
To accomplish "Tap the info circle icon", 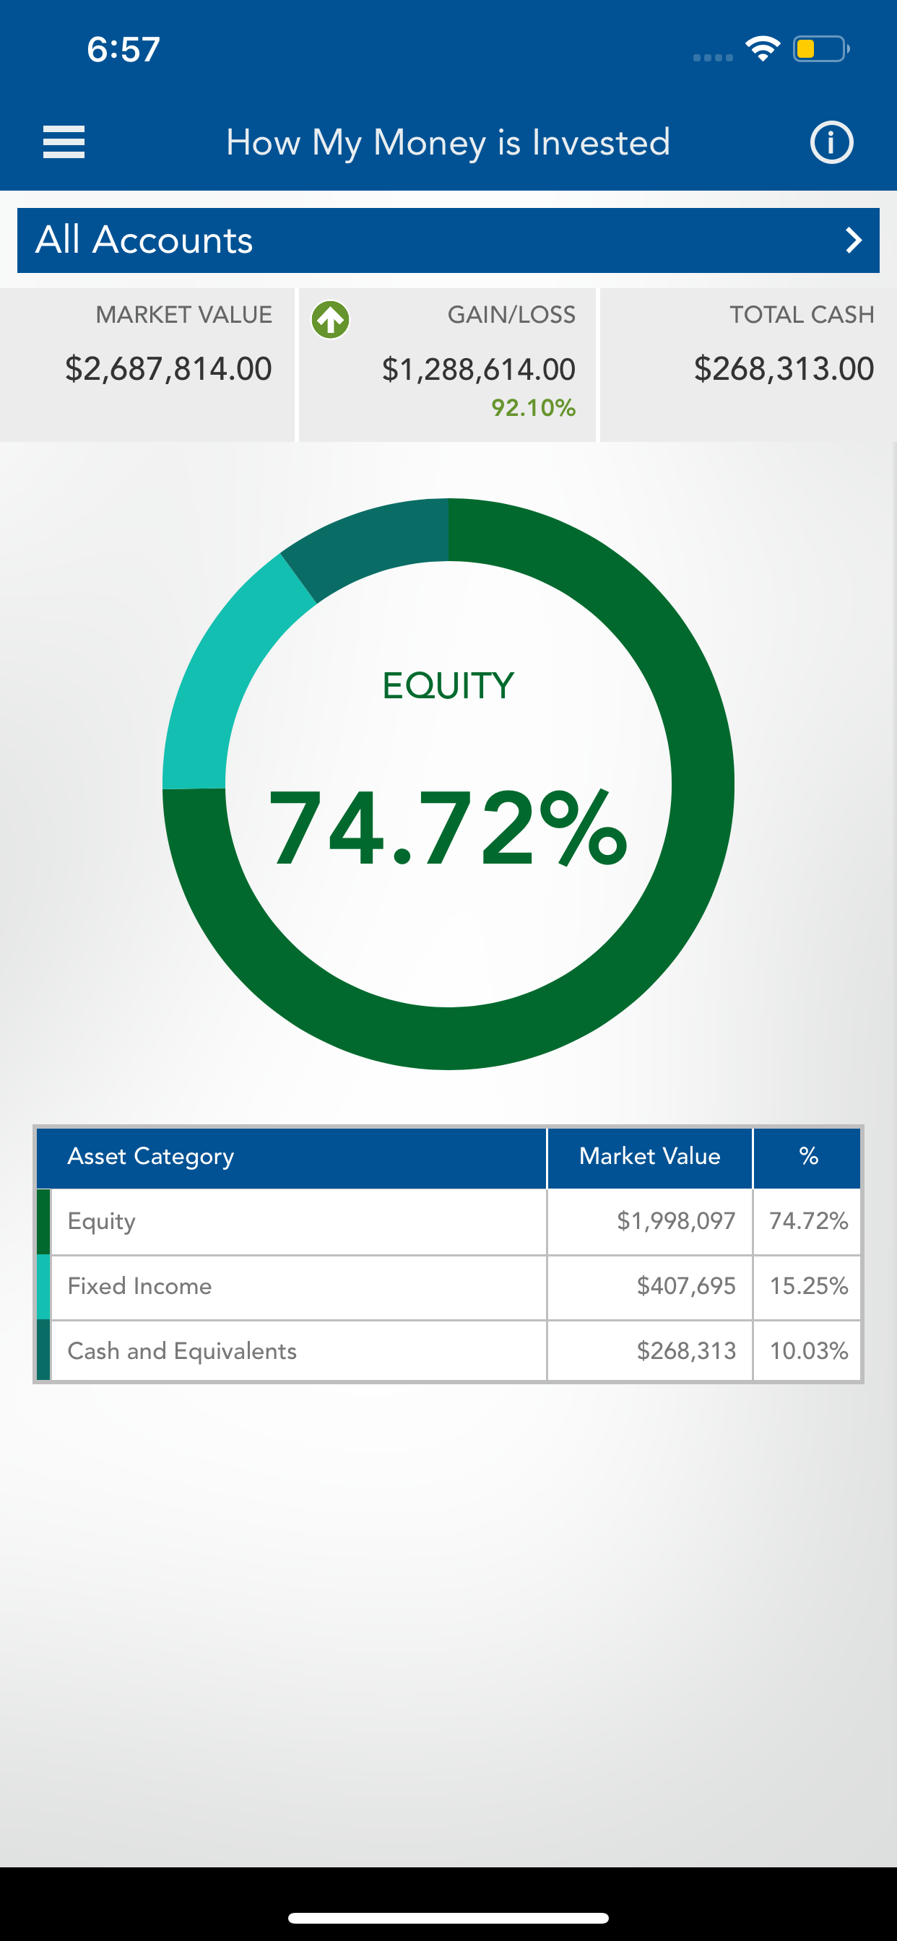I will click(831, 142).
